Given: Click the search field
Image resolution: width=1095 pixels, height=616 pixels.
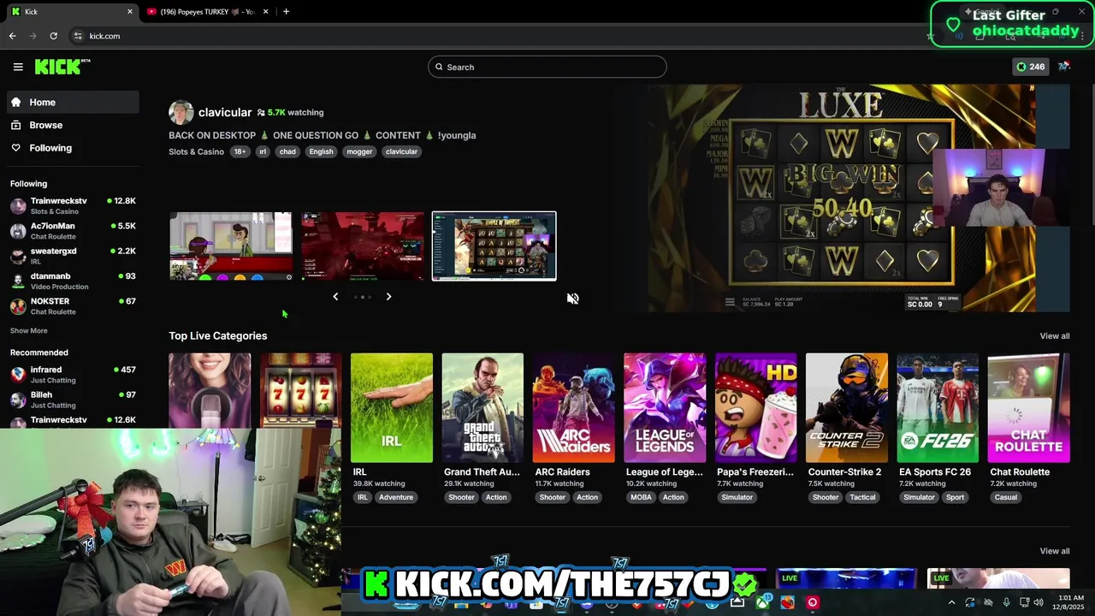Looking at the screenshot, I should click(x=547, y=67).
